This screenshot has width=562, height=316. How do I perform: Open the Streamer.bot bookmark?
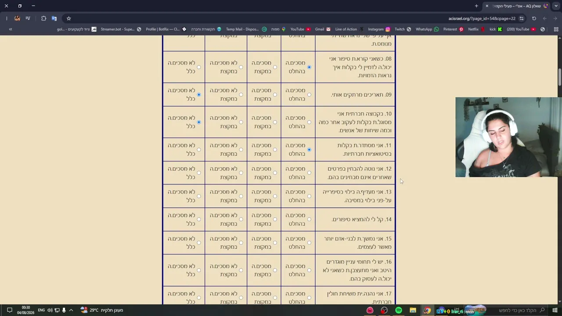pyautogui.click(x=121, y=29)
